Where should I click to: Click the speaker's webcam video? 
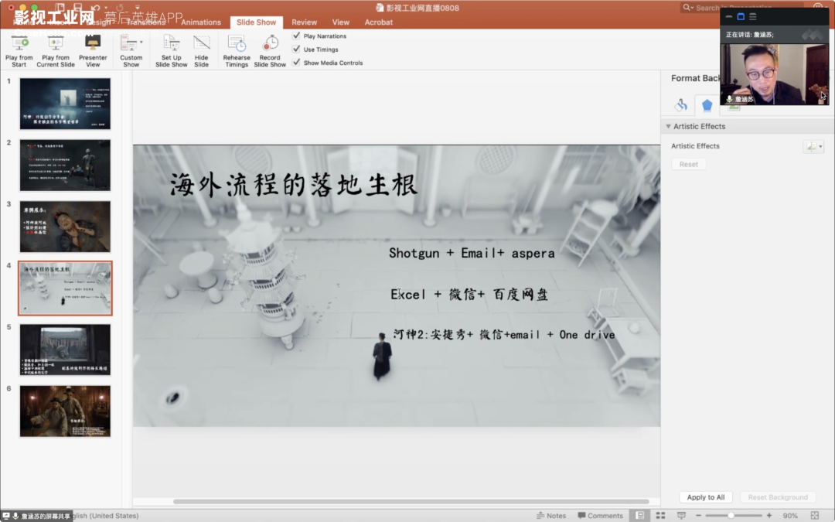(775, 74)
